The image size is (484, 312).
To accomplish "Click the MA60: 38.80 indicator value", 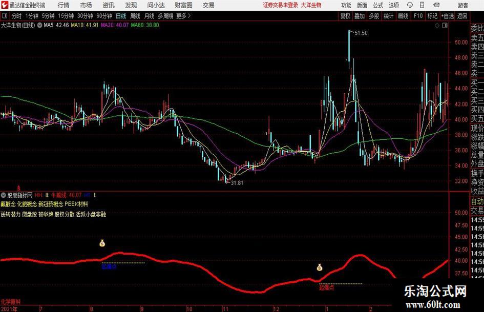I will pos(145,25).
